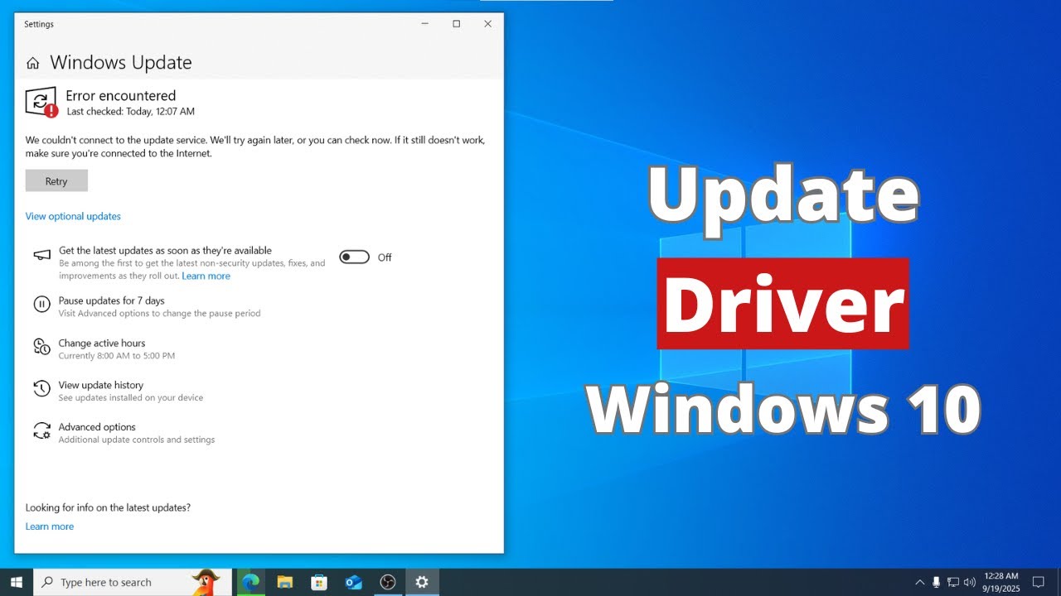Maximize the Settings window

(x=456, y=24)
